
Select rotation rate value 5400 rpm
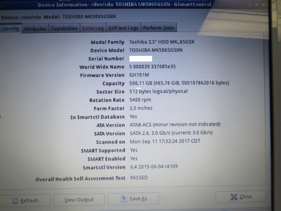click(140, 100)
